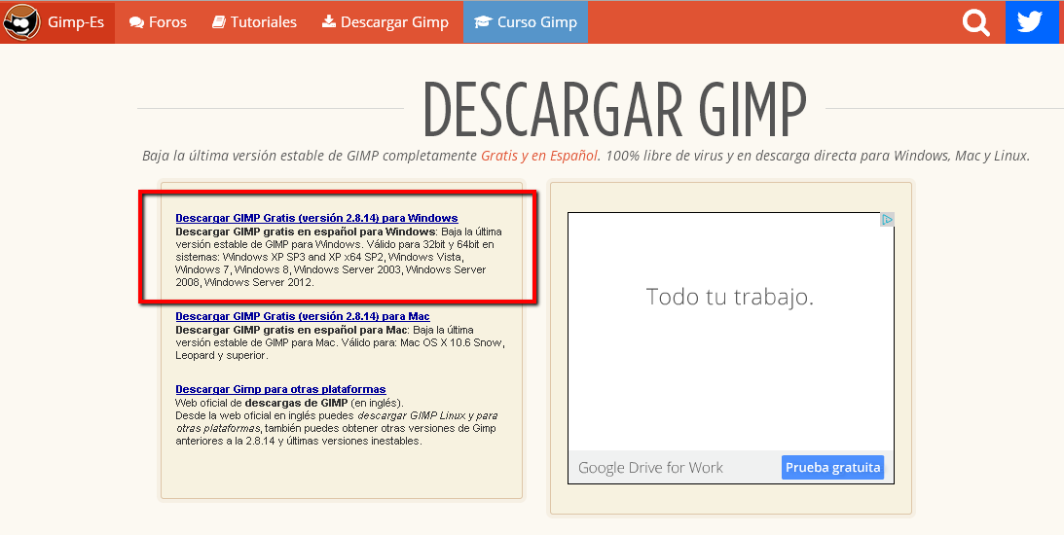
Task: Open the Foros menu item
Action: (158, 22)
